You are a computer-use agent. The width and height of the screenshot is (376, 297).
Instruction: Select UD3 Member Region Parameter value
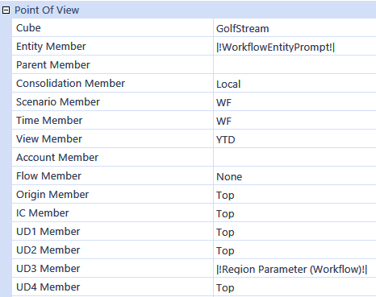click(x=295, y=269)
